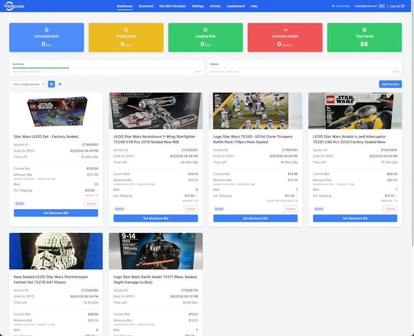Click minimum bid value $90.00

tap(93, 320)
